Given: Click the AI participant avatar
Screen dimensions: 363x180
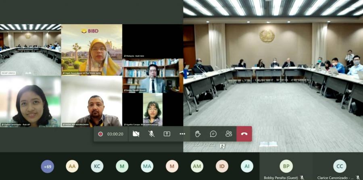Looking at the screenshot, I should (x=247, y=166).
